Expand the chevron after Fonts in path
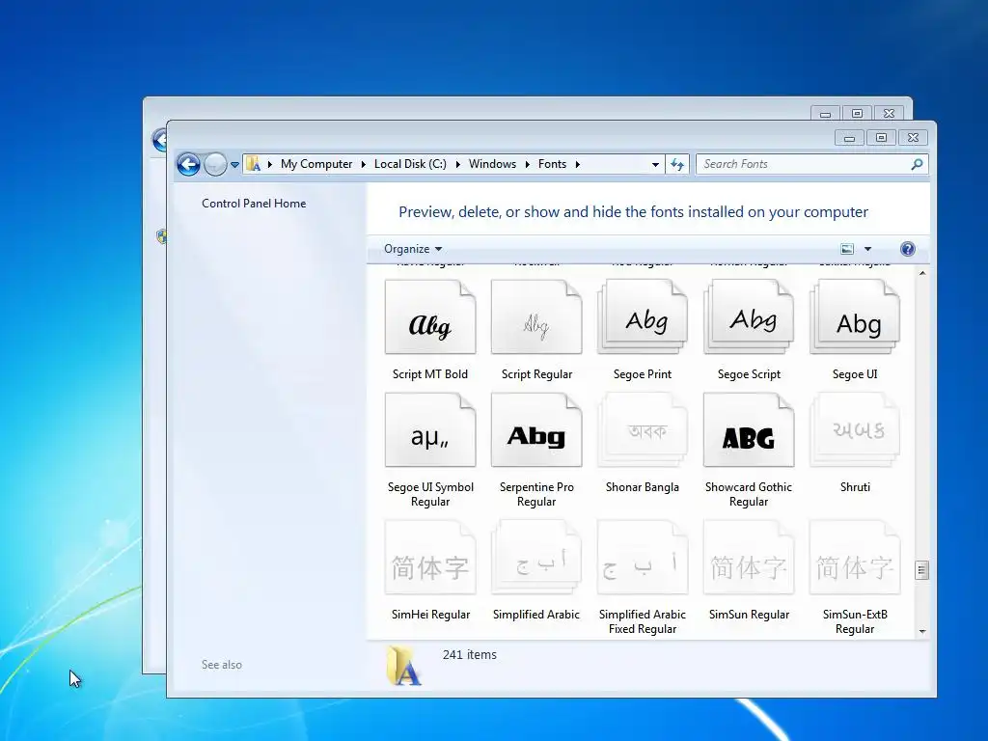Screen dimensions: 988x741 click(577, 164)
